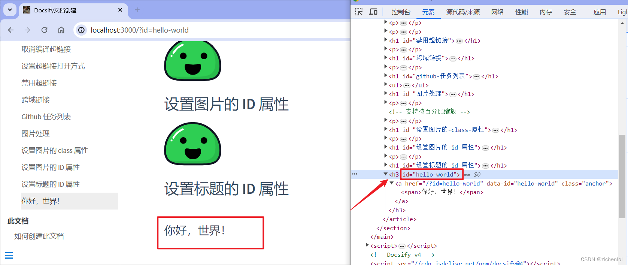Click the browser back arrow
Viewport: 628px width, 265px height.
pyautogui.click(x=11, y=30)
